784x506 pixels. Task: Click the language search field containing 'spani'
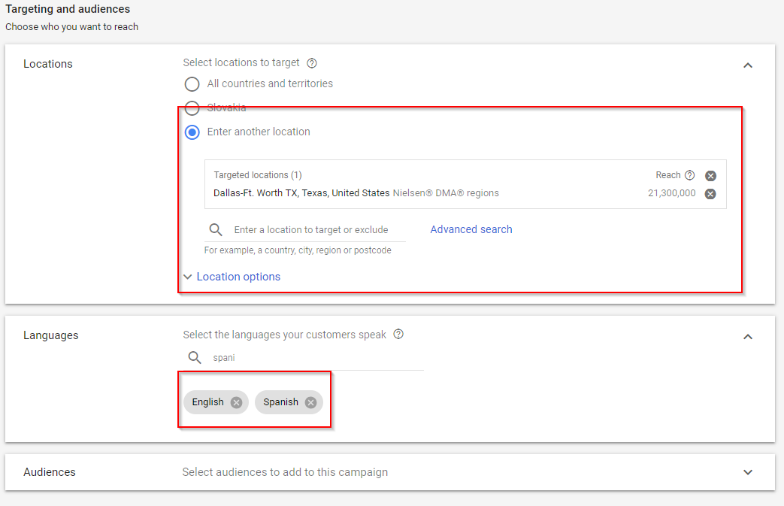(316, 358)
